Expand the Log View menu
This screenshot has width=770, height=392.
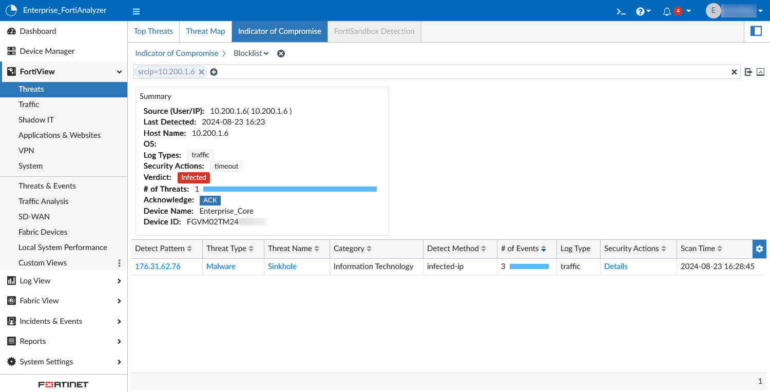[119, 281]
